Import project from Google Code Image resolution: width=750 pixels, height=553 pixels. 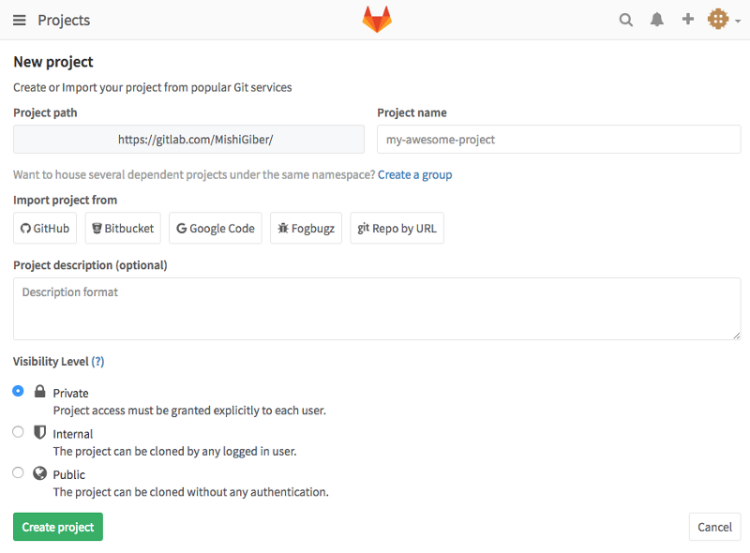215,228
